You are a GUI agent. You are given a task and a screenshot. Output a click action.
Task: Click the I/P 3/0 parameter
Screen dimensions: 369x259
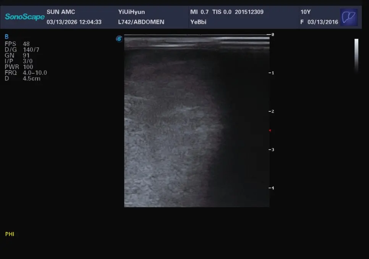(x=19, y=61)
